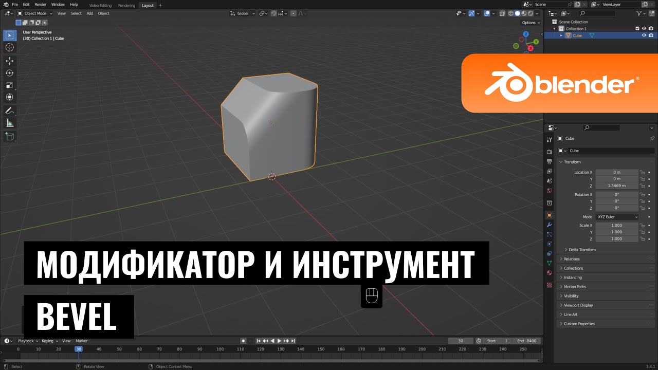
Task: Open the Render menu
Action: [40, 5]
